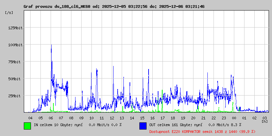This screenshot has width=272, height=136.
Task: Select hour 00 on the time axis
Action: point(234,118)
